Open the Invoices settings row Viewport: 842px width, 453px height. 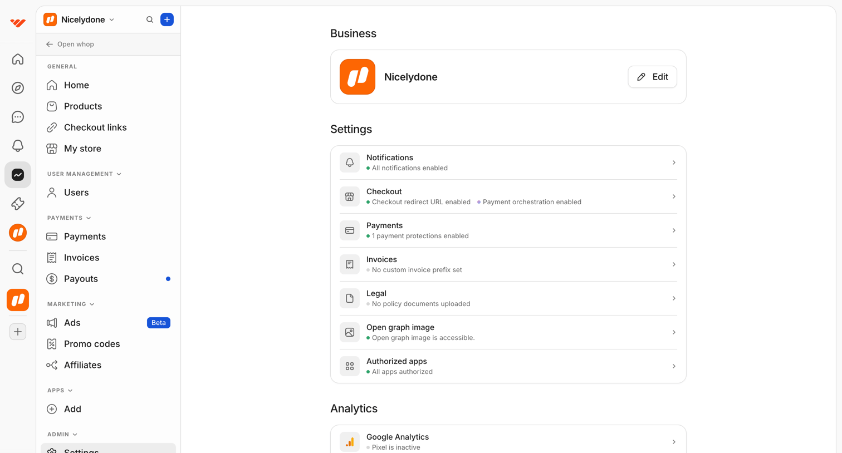(x=508, y=264)
